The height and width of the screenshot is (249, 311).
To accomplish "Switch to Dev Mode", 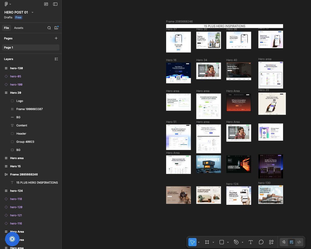I will (x=299, y=242).
